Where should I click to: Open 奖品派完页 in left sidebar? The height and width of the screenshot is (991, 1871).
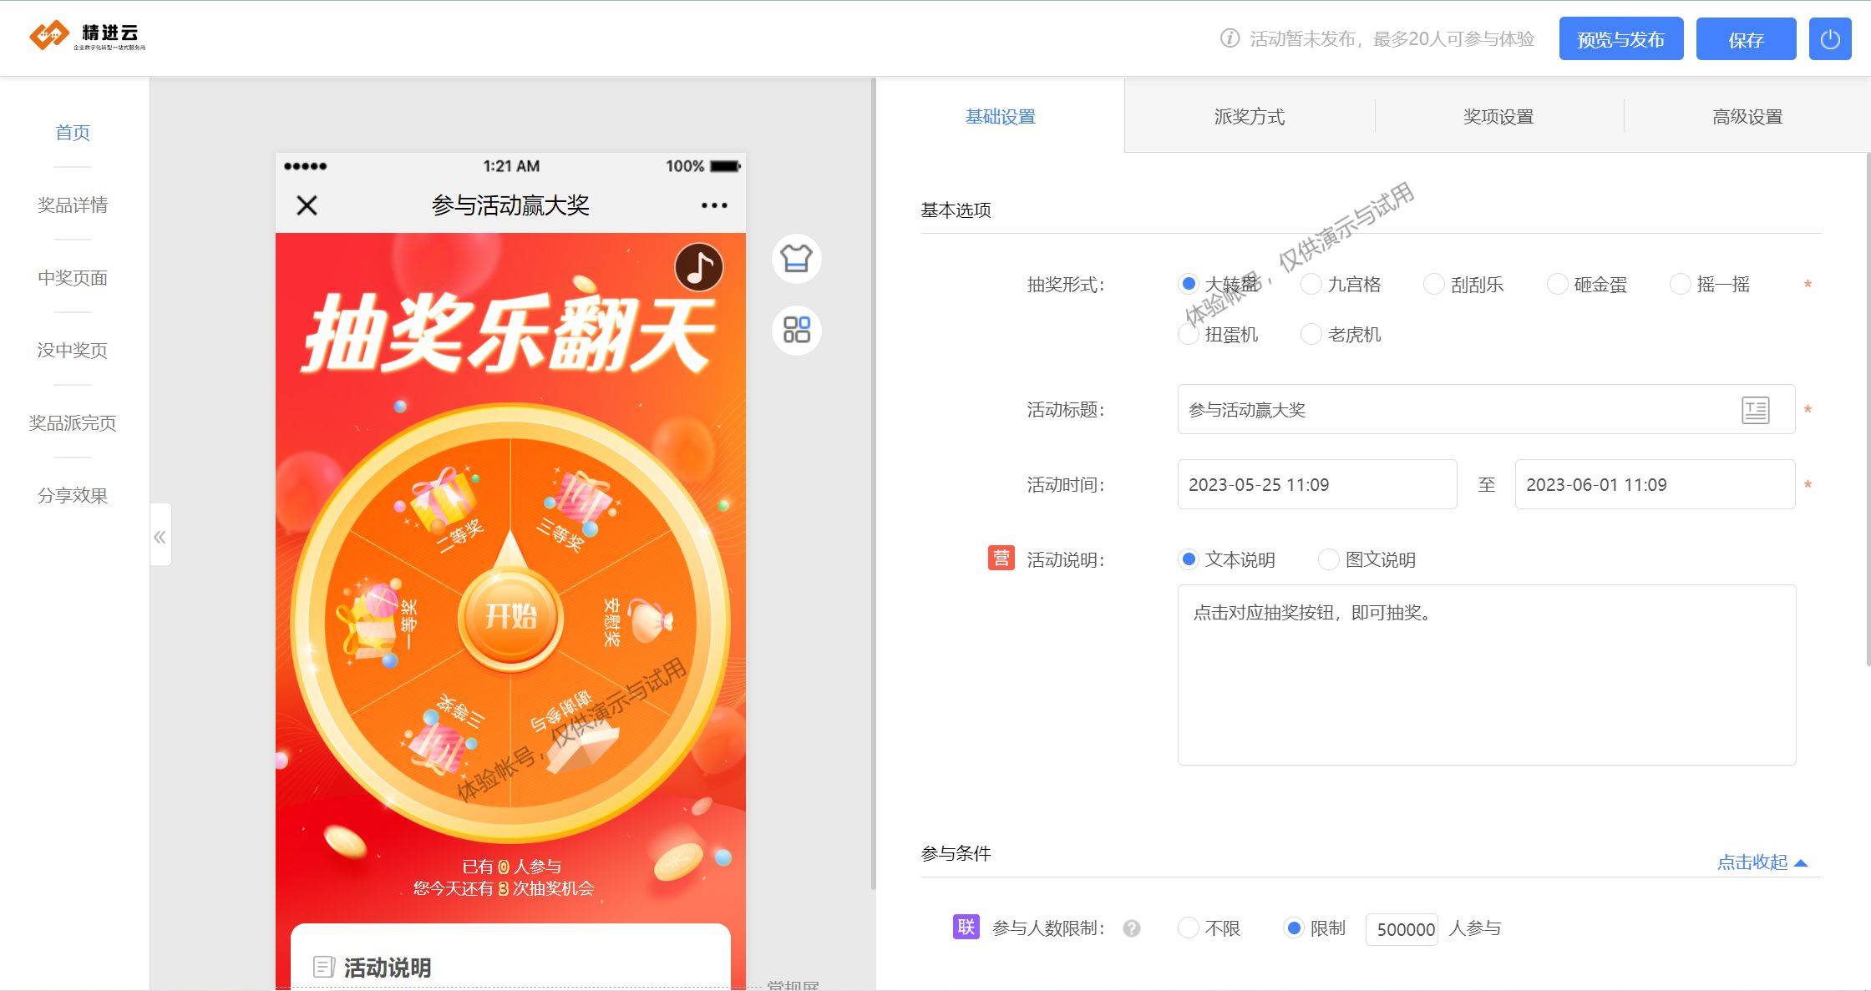click(73, 423)
